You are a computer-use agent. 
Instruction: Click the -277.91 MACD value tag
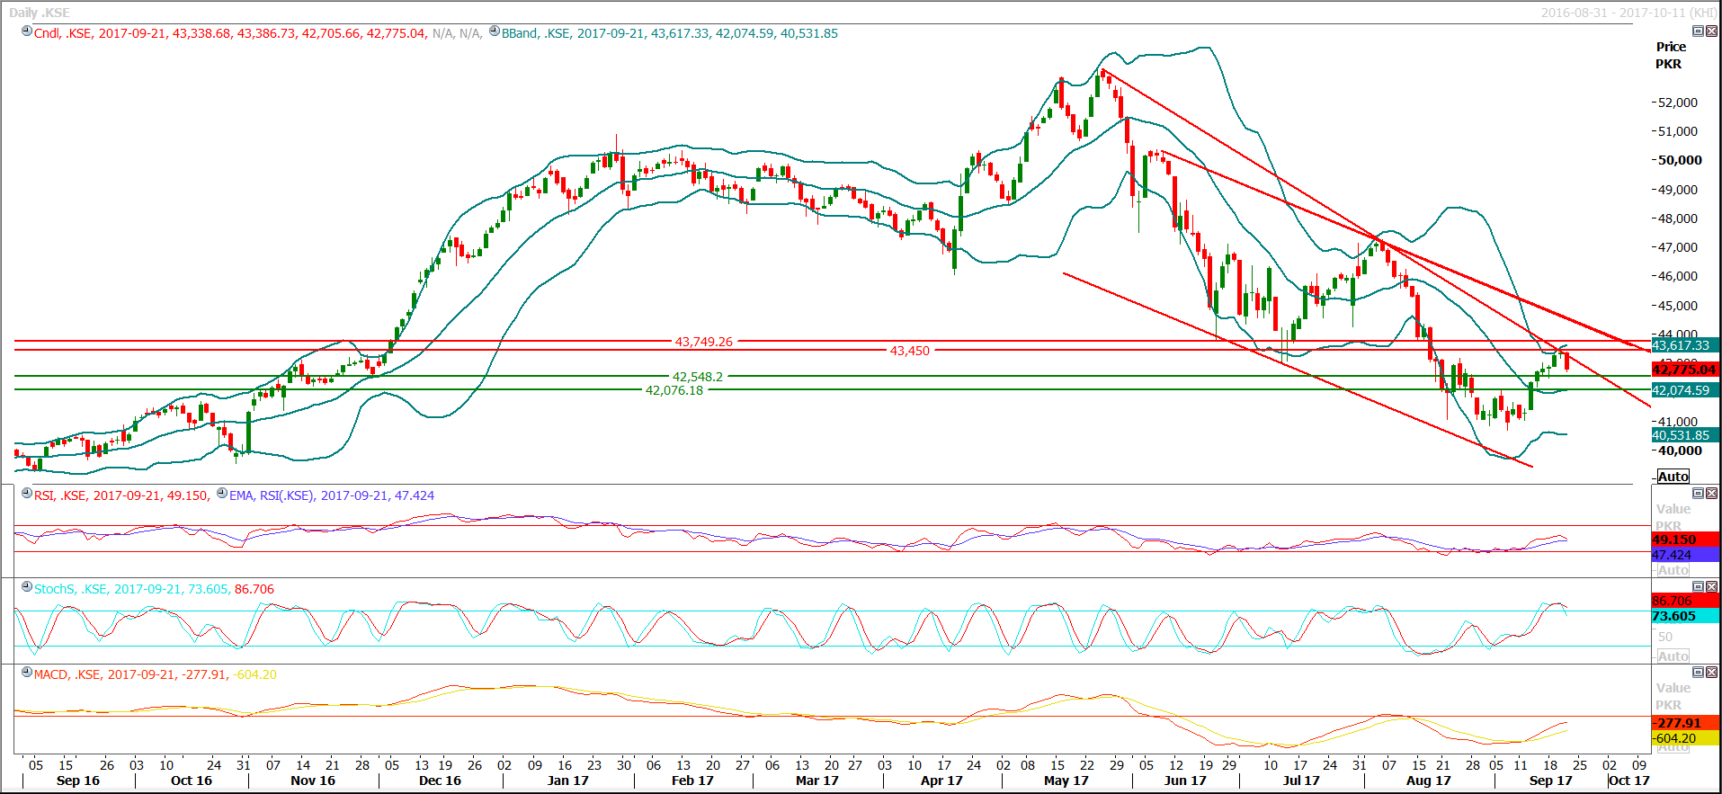pyautogui.click(x=1686, y=723)
